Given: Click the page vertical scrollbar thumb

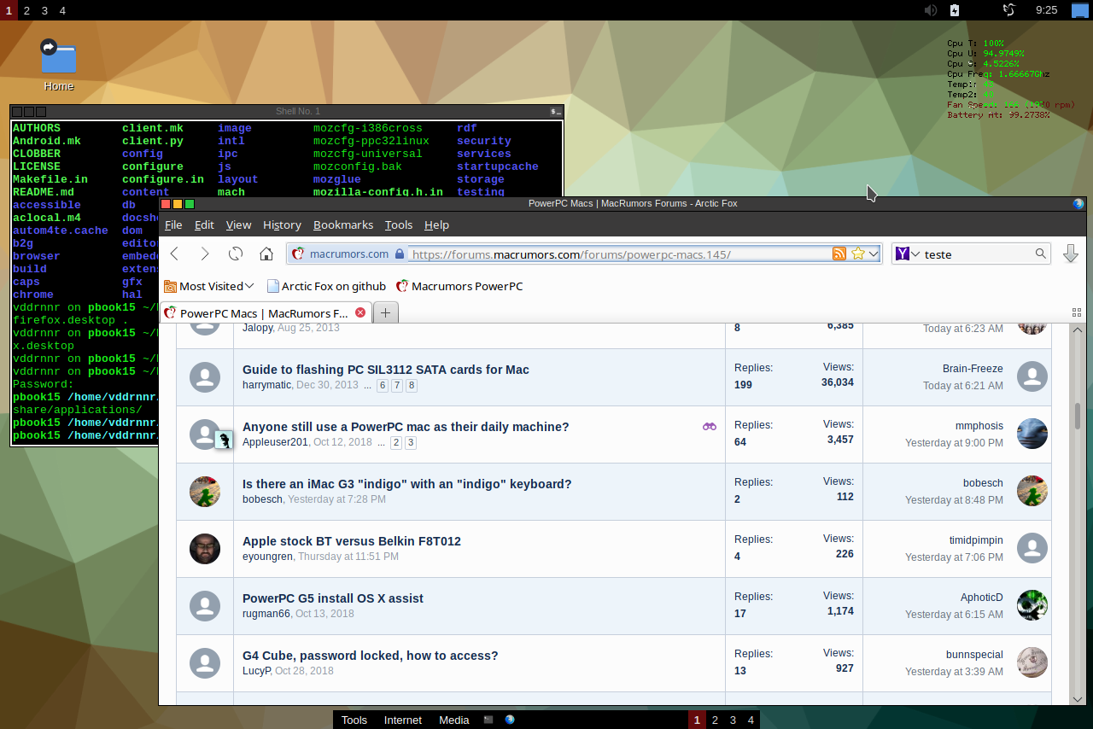Looking at the screenshot, I should click(1078, 415).
